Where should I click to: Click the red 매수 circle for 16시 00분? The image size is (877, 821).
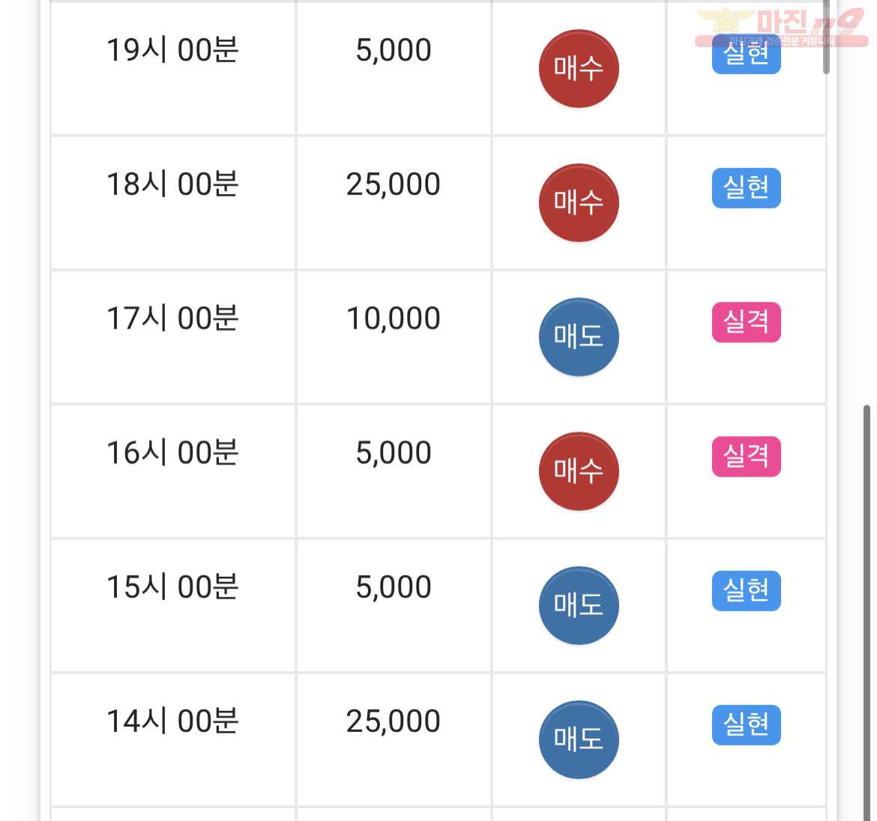coord(579,471)
